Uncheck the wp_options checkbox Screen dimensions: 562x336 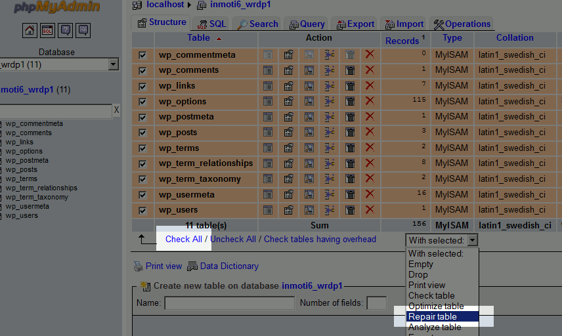(142, 102)
